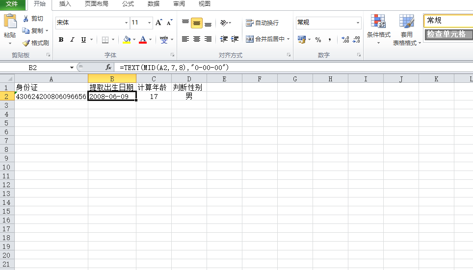Click the 合并后居中 merge button
The height and width of the screenshot is (270, 473).
click(x=267, y=39)
